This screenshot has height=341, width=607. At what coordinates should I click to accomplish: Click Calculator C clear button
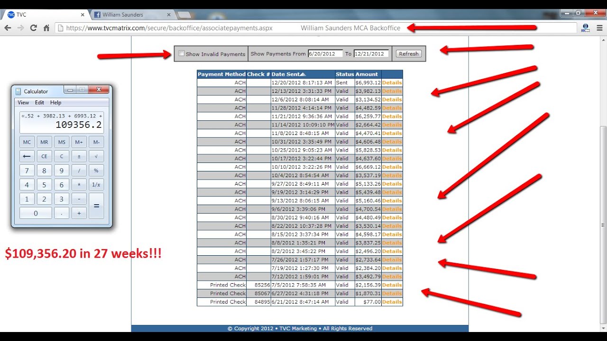click(62, 156)
